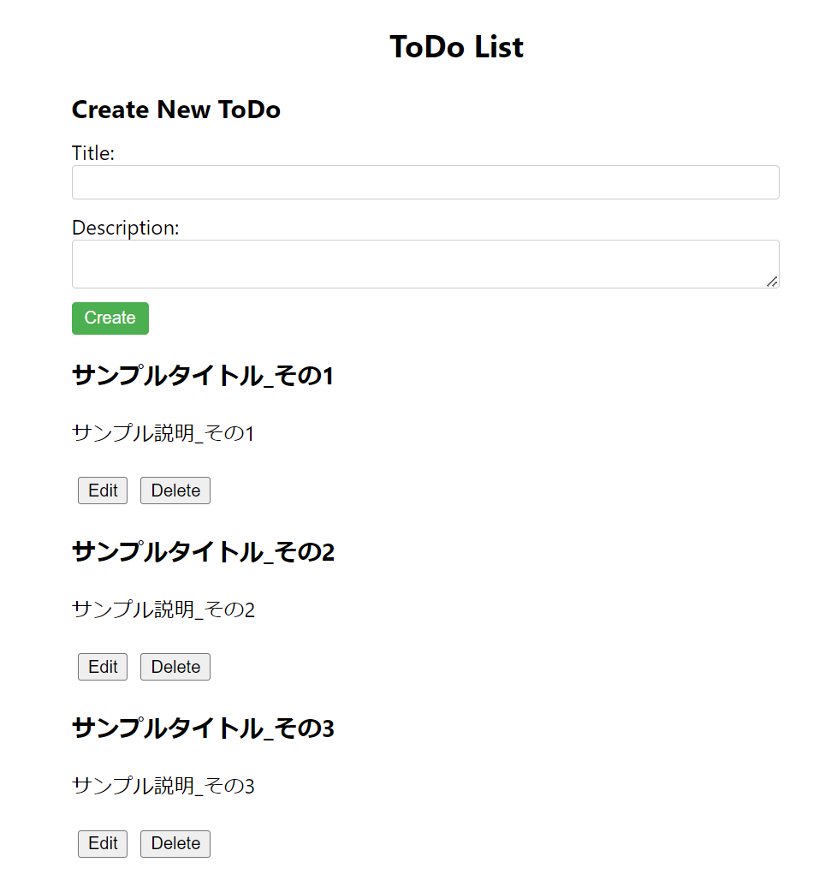Click the サンプル説明_その2 description text
Viewport: 831px width, 880px height.
point(163,609)
